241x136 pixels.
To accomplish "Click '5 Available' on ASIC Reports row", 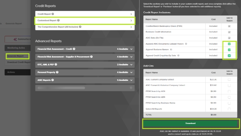I will click(122, 80).
